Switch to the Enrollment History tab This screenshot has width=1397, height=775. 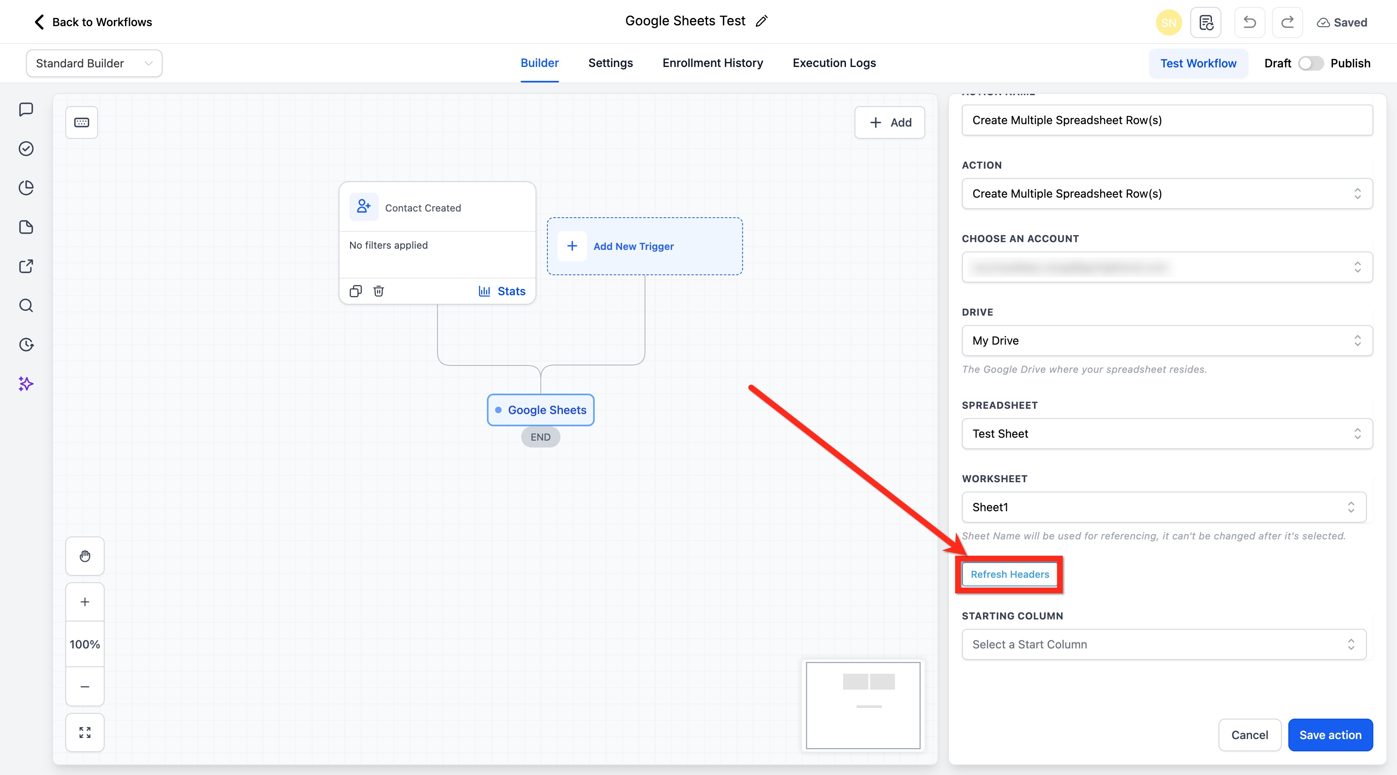(713, 63)
